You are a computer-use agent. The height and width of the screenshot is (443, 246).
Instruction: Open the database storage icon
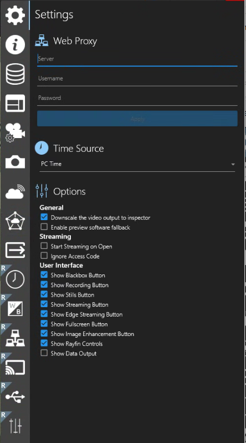(15, 74)
